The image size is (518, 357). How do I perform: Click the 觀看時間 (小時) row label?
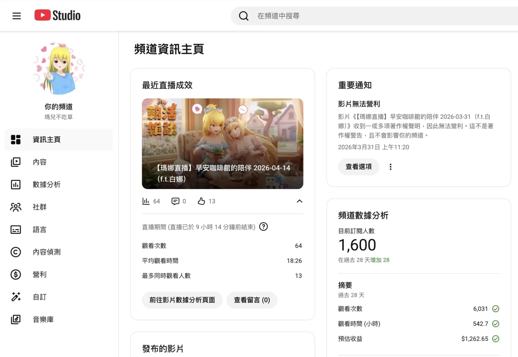click(x=359, y=324)
